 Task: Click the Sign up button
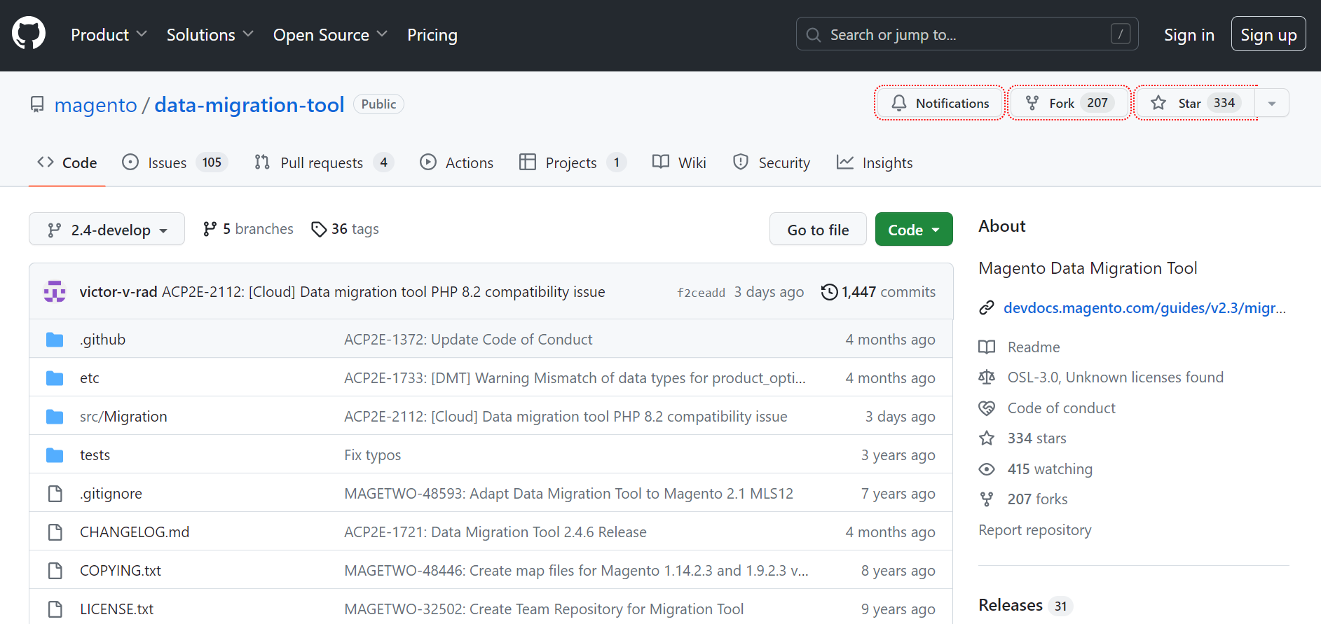[x=1268, y=34]
